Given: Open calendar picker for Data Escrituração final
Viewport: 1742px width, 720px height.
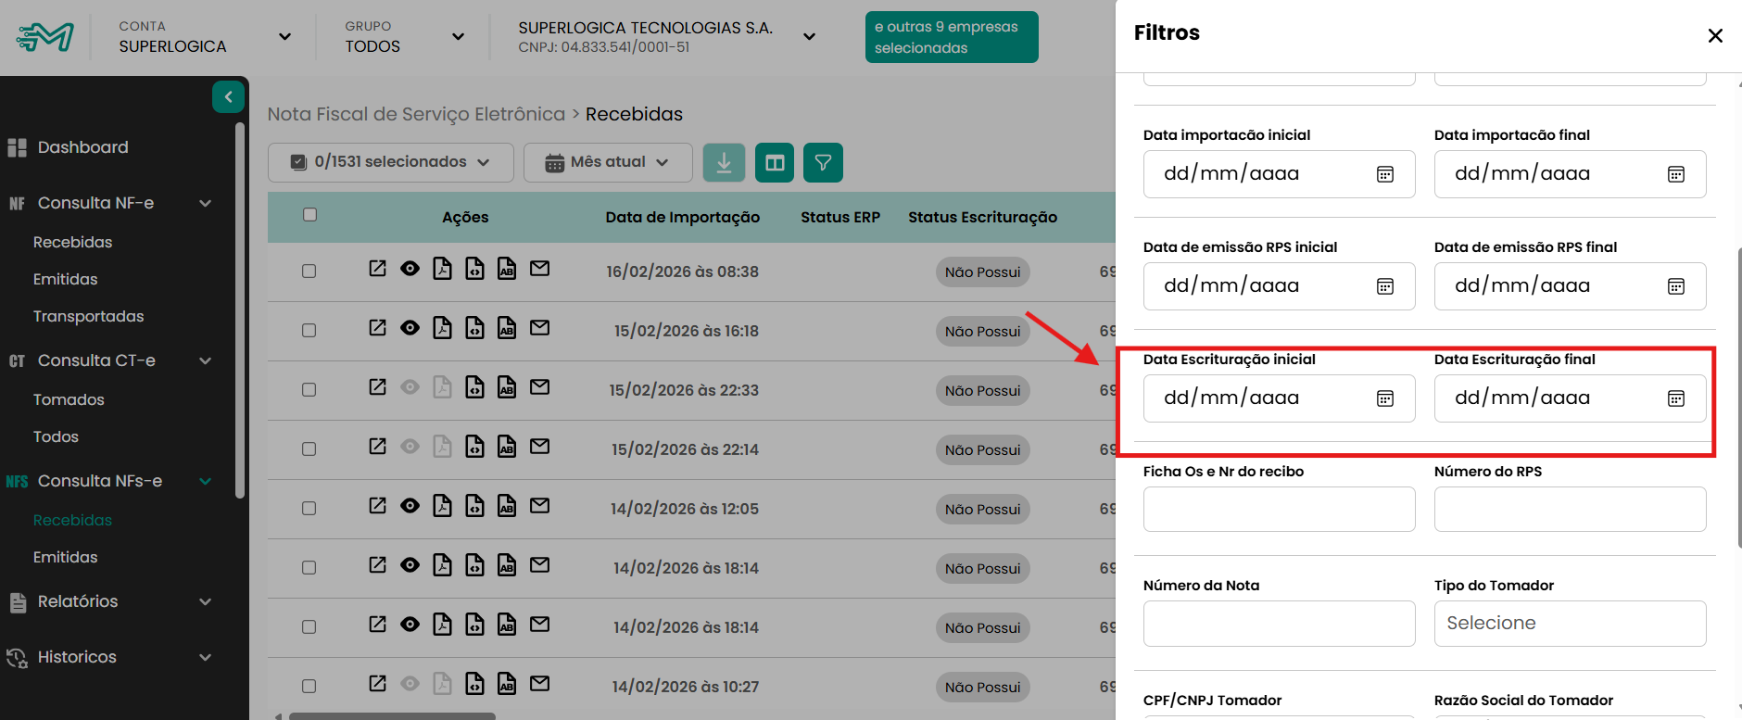Looking at the screenshot, I should pyautogui.click(x=1675, y=398).
